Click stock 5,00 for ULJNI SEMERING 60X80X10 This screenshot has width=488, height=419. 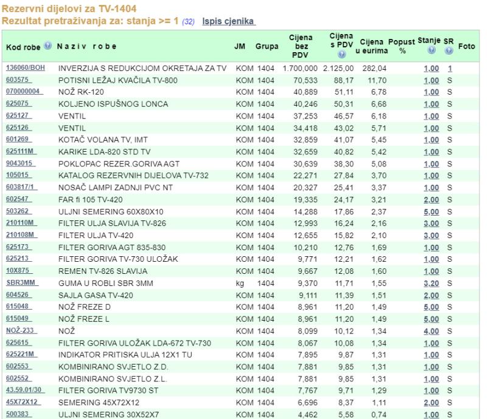[431, 212]
